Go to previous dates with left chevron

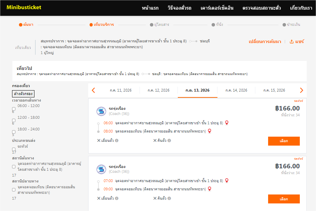[x=93, y=90]
